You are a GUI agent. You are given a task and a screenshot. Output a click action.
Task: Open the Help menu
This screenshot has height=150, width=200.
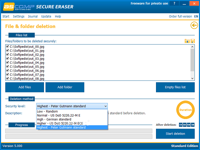[58, 16]
